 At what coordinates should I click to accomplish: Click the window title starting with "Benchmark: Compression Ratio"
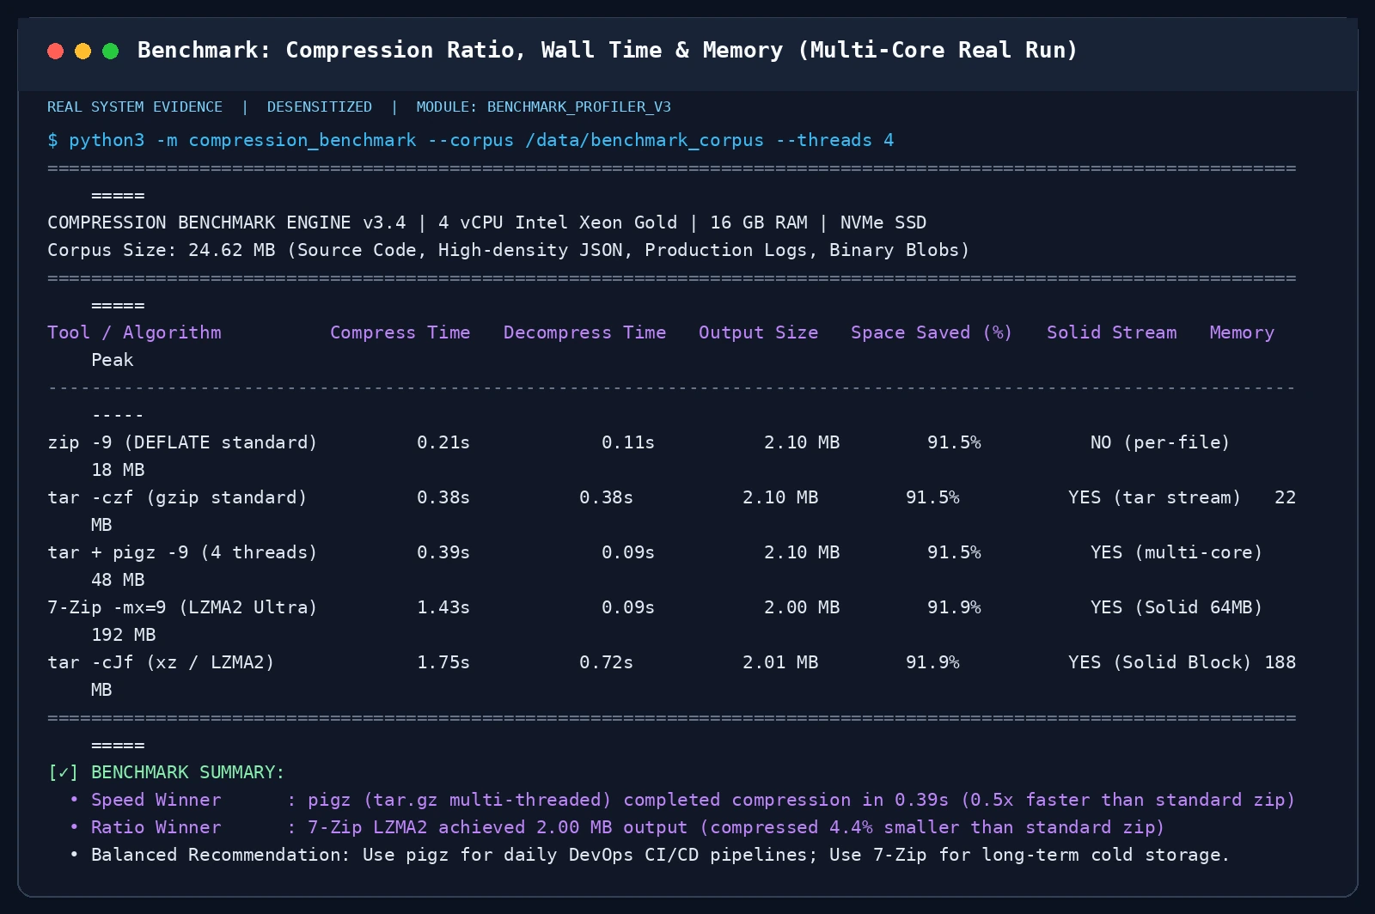(x=608, y=51)
